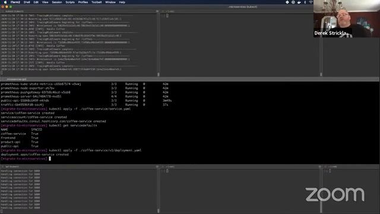Click the 'traffic-' pod row
The width and height of the screenshot is (380, 214).
tap(85, 105)
